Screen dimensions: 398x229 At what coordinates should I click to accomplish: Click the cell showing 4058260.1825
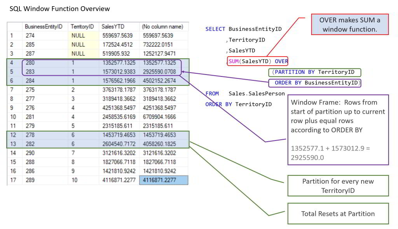(159, 144)
